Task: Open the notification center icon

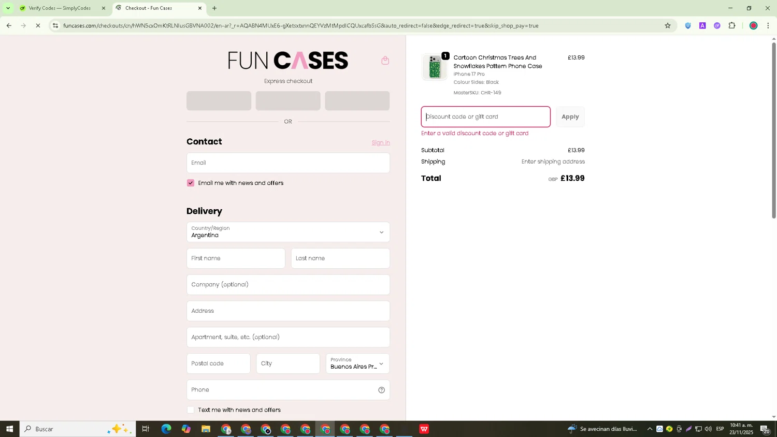Action: 765,429
